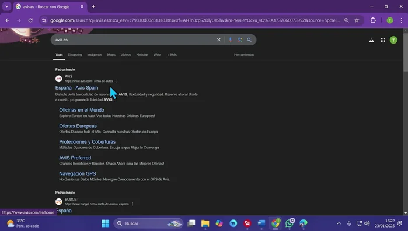Open options dots beside AVIS ad URL
This screenshot has width=408, height=231.
[117, 81]
